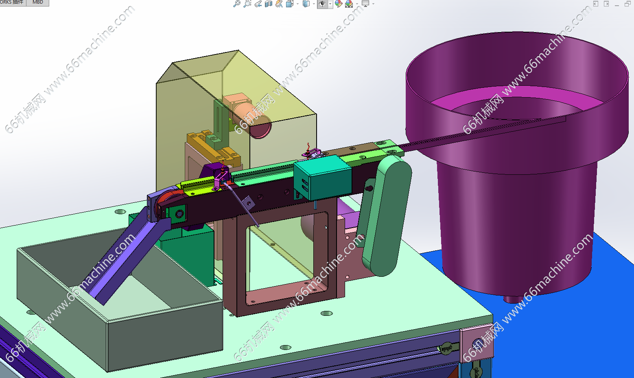This screenshot has height=378, width=634.
Task: Toggle the Hide/Show Items eye button
Action: pyautogui.click(x=322, y=4)
